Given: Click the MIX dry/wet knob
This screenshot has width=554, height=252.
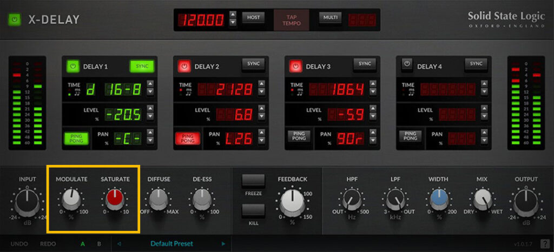Looking at the screenshot, I should tap(483, 198).
